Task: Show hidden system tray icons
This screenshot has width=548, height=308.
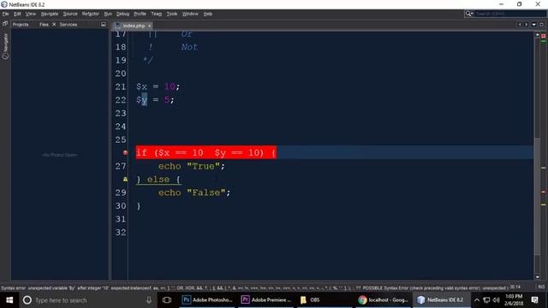Action: pyautogui.click(x=477, y=300)
